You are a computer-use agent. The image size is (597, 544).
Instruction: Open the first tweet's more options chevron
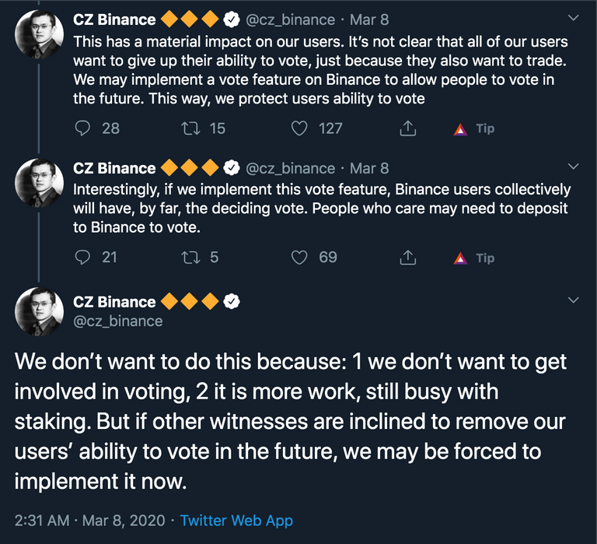point(574,18)
